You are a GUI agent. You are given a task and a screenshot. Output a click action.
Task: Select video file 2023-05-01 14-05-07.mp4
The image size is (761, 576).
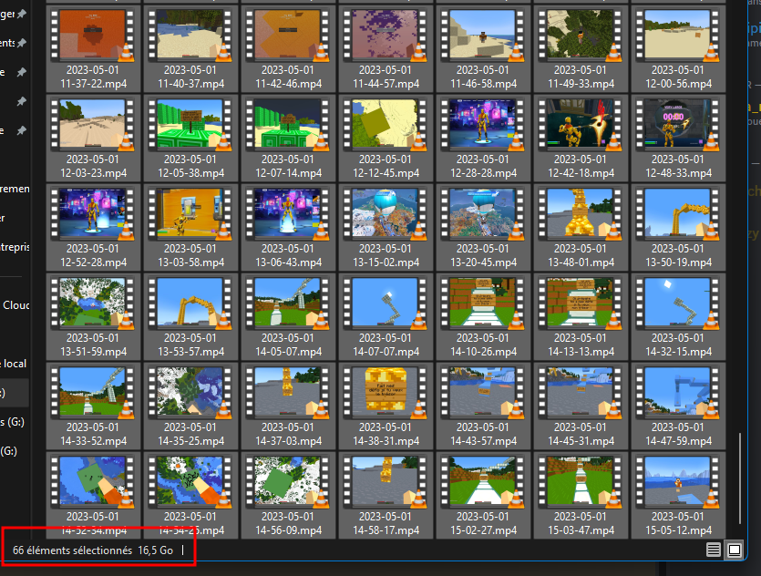point(288,316)
